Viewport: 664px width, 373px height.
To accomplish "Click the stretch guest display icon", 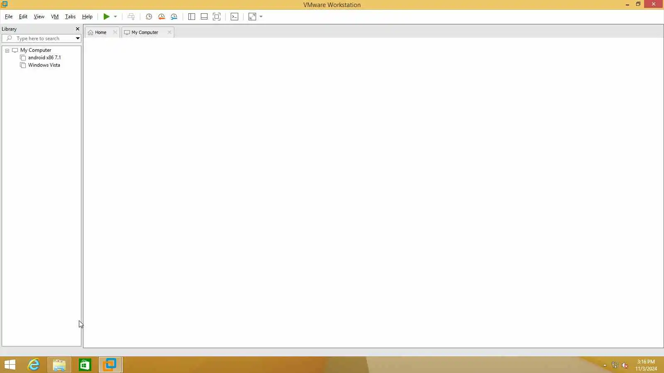I will [252, 17].
